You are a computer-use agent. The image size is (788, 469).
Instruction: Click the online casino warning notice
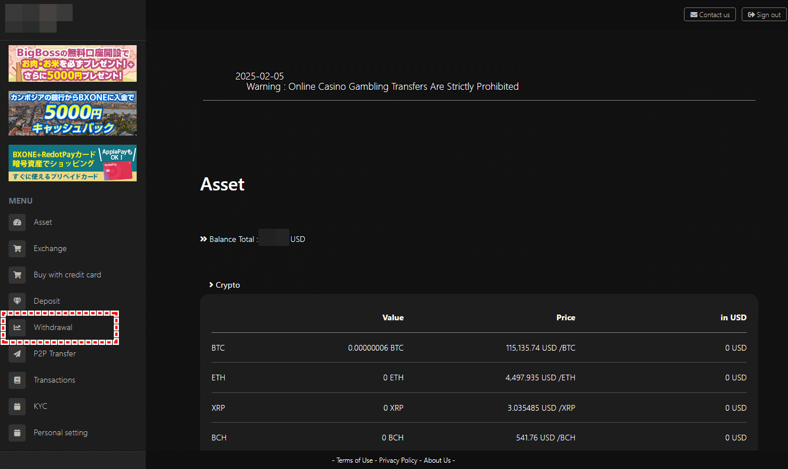pos(383,87)
